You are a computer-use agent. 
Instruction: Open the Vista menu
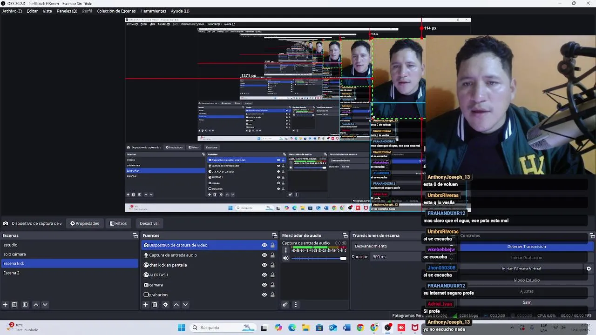pyautogui.click(x=47, y=11)
